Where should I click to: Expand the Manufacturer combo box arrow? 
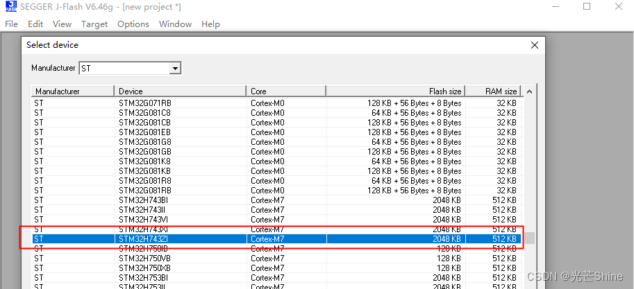pyautogui.click(x=175, y=68)
